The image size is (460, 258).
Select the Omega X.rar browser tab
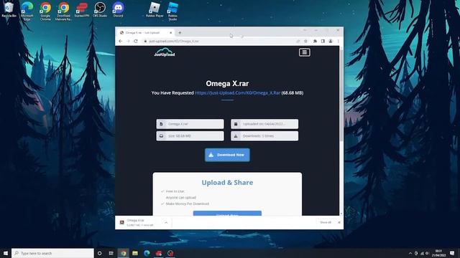(x=145, y=33)
